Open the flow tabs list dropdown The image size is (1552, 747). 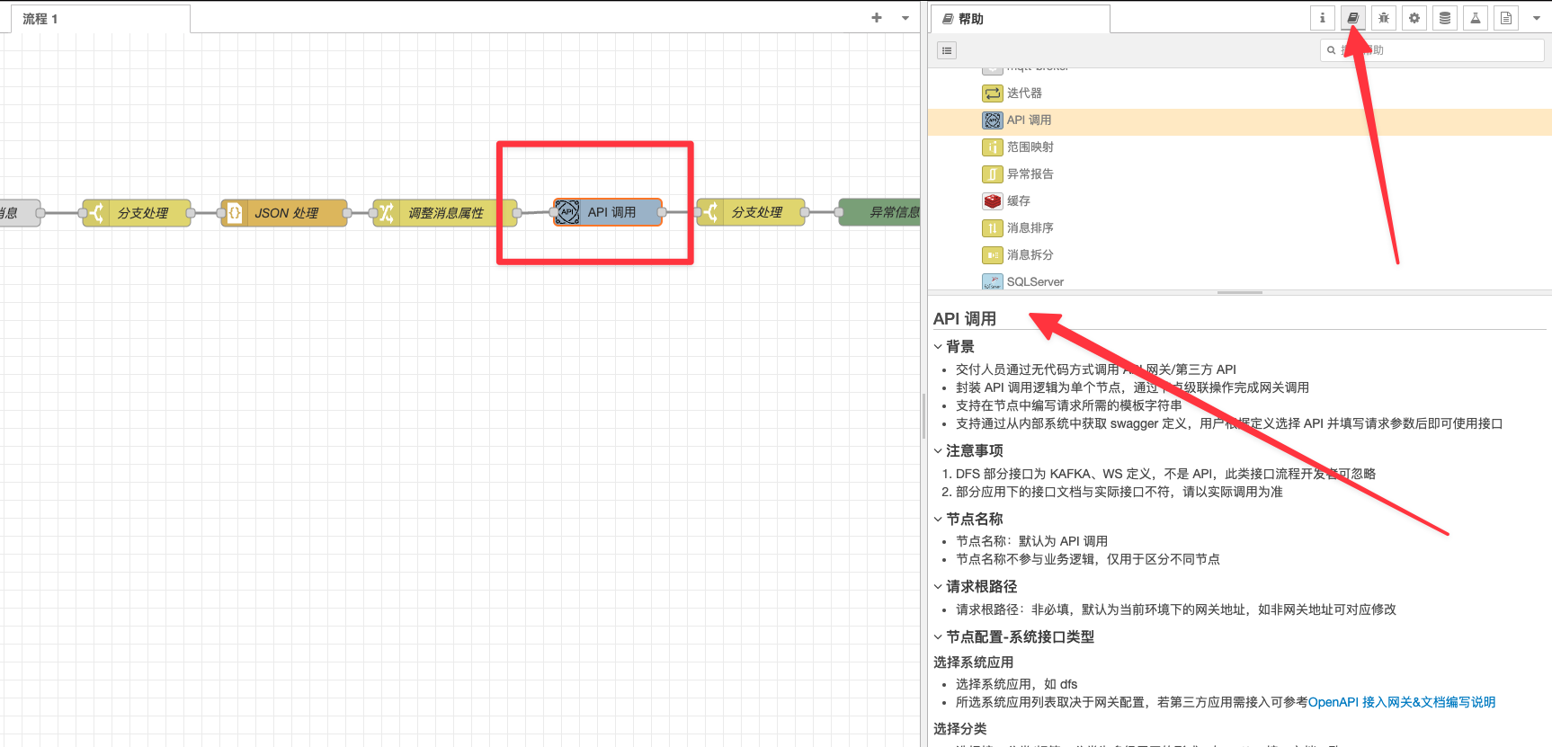(905, 18)
